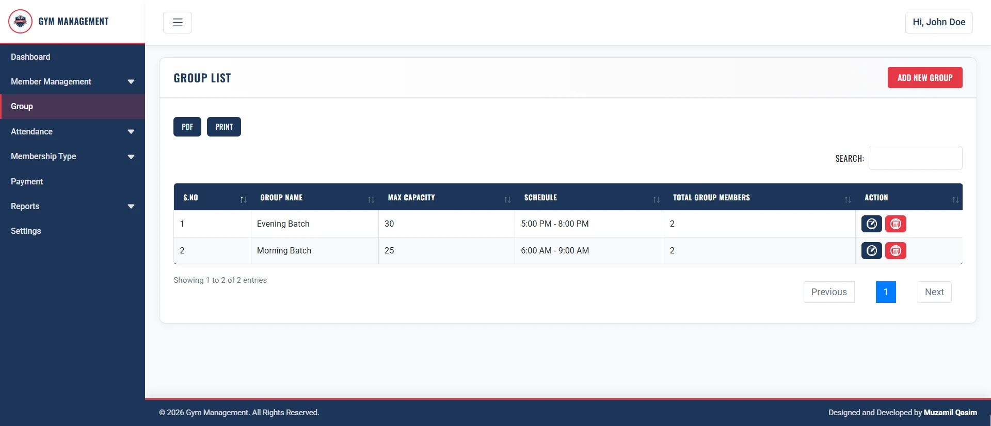The height and width of the screenshot is (426, 991).
Task: Focus the Search input field
Action: pyautogui.click(x=916, y=158)
